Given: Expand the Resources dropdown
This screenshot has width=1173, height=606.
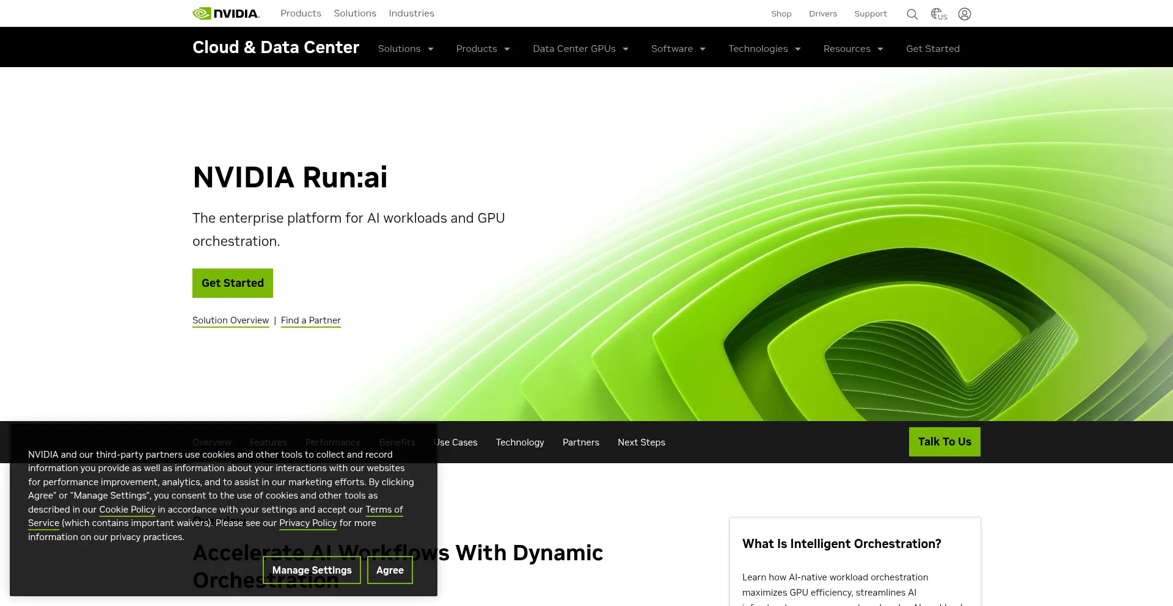Looking at the screenshot, I should point(853,49).
